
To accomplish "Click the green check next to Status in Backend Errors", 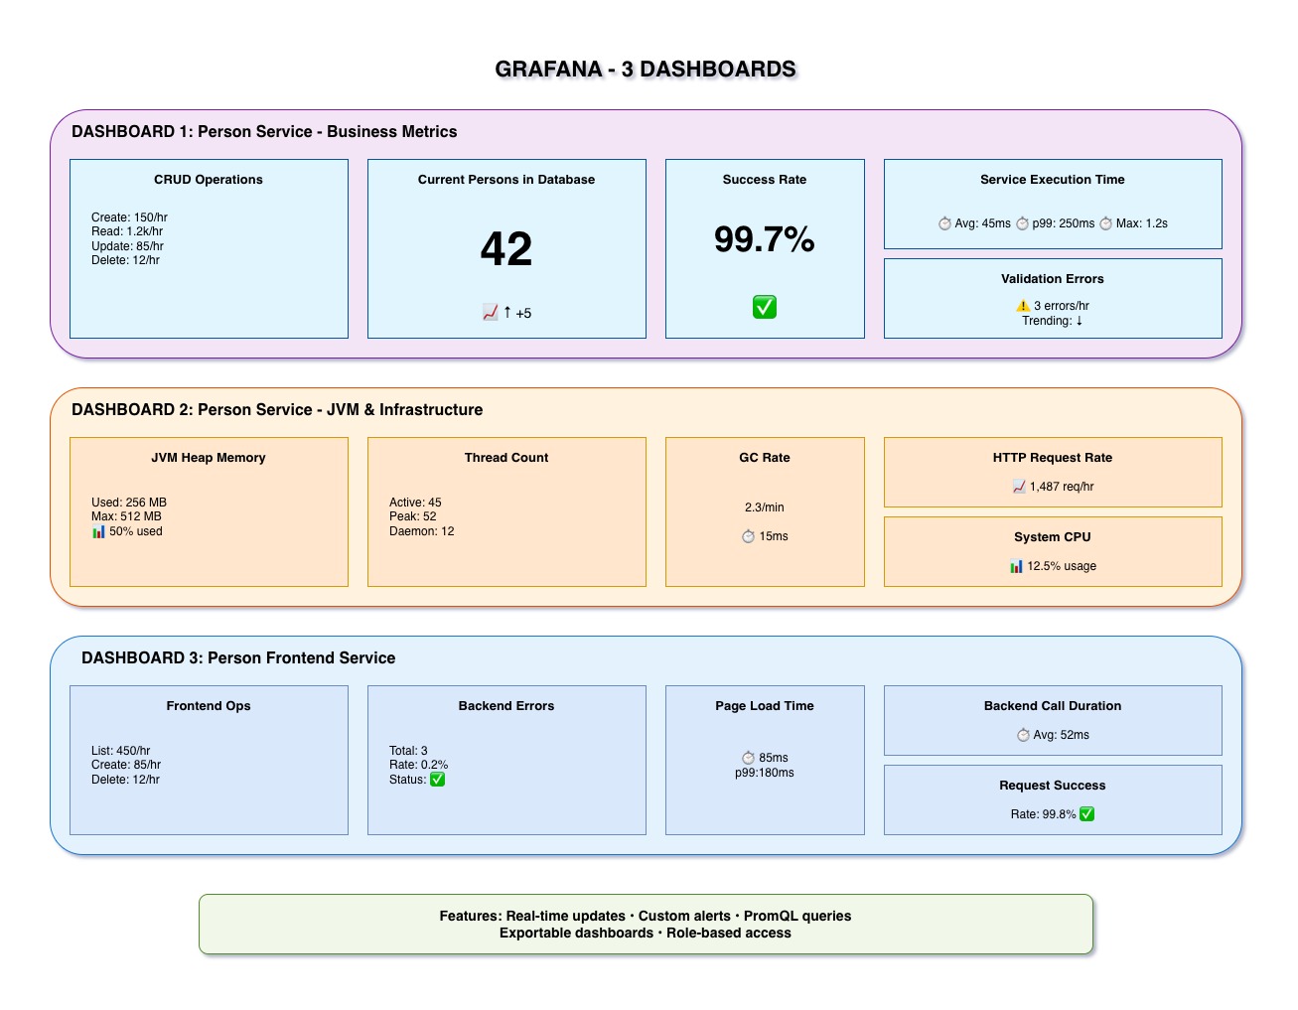I will point(437,780).
